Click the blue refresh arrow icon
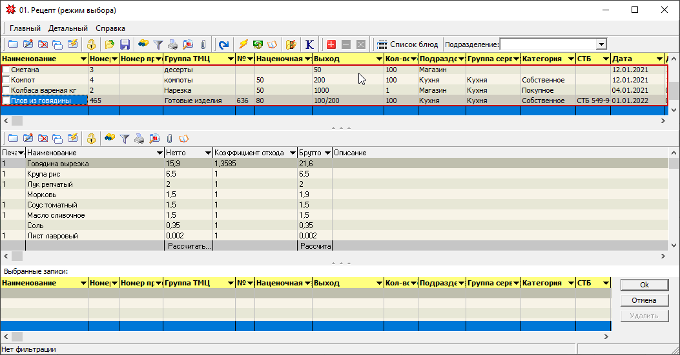The width and height of the screenshot is (680, 355). pos(223,44)
